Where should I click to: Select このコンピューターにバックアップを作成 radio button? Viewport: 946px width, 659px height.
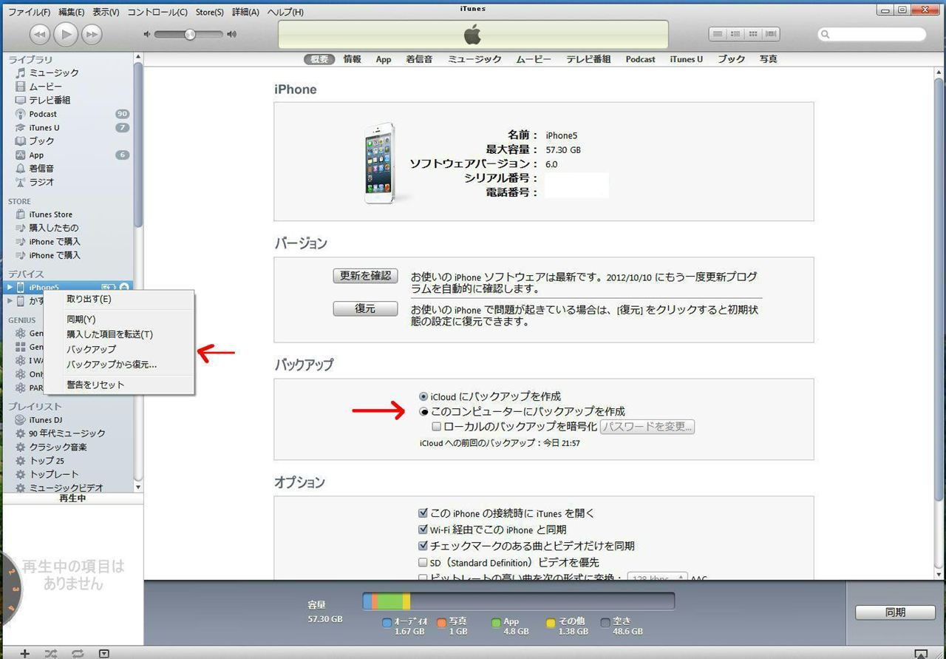point(423,411)
